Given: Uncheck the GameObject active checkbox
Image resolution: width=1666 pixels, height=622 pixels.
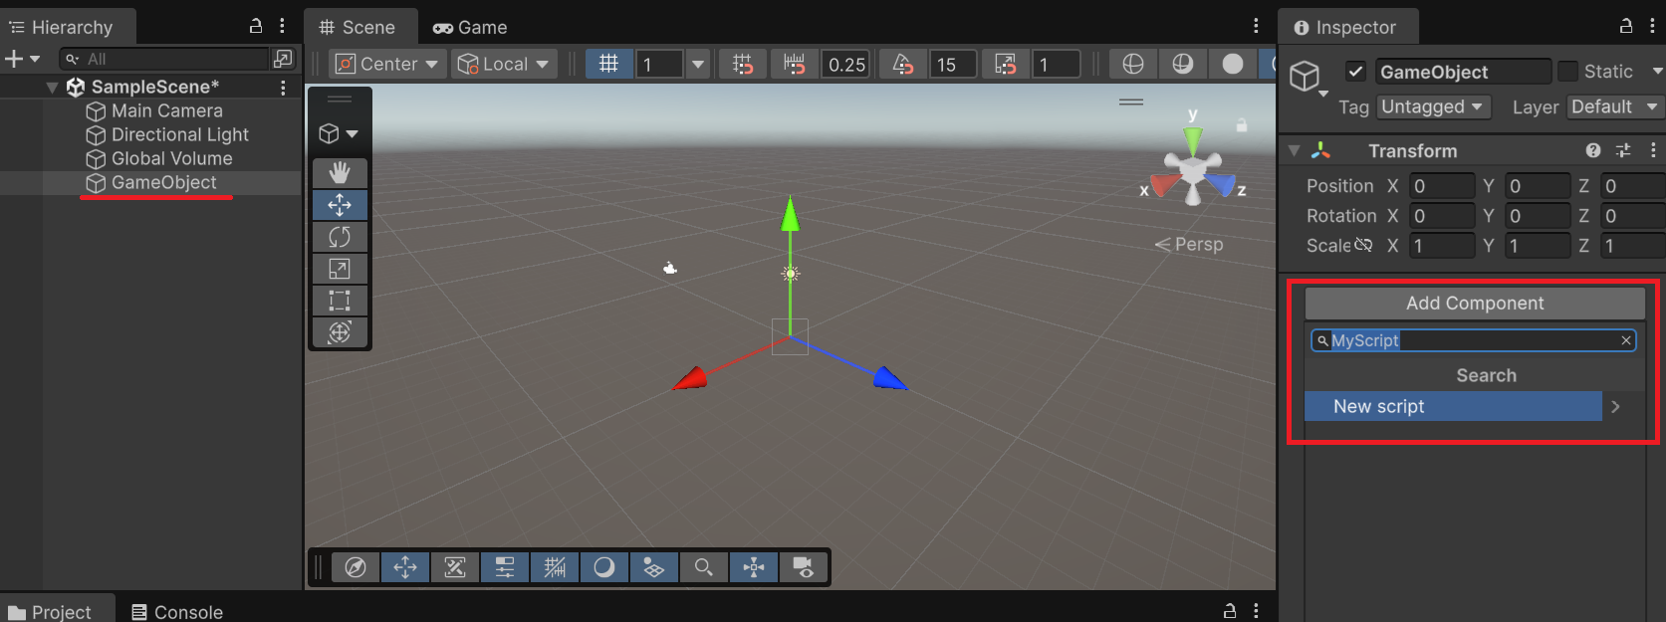Looking at the screenshot, I should click(1355, 71).
